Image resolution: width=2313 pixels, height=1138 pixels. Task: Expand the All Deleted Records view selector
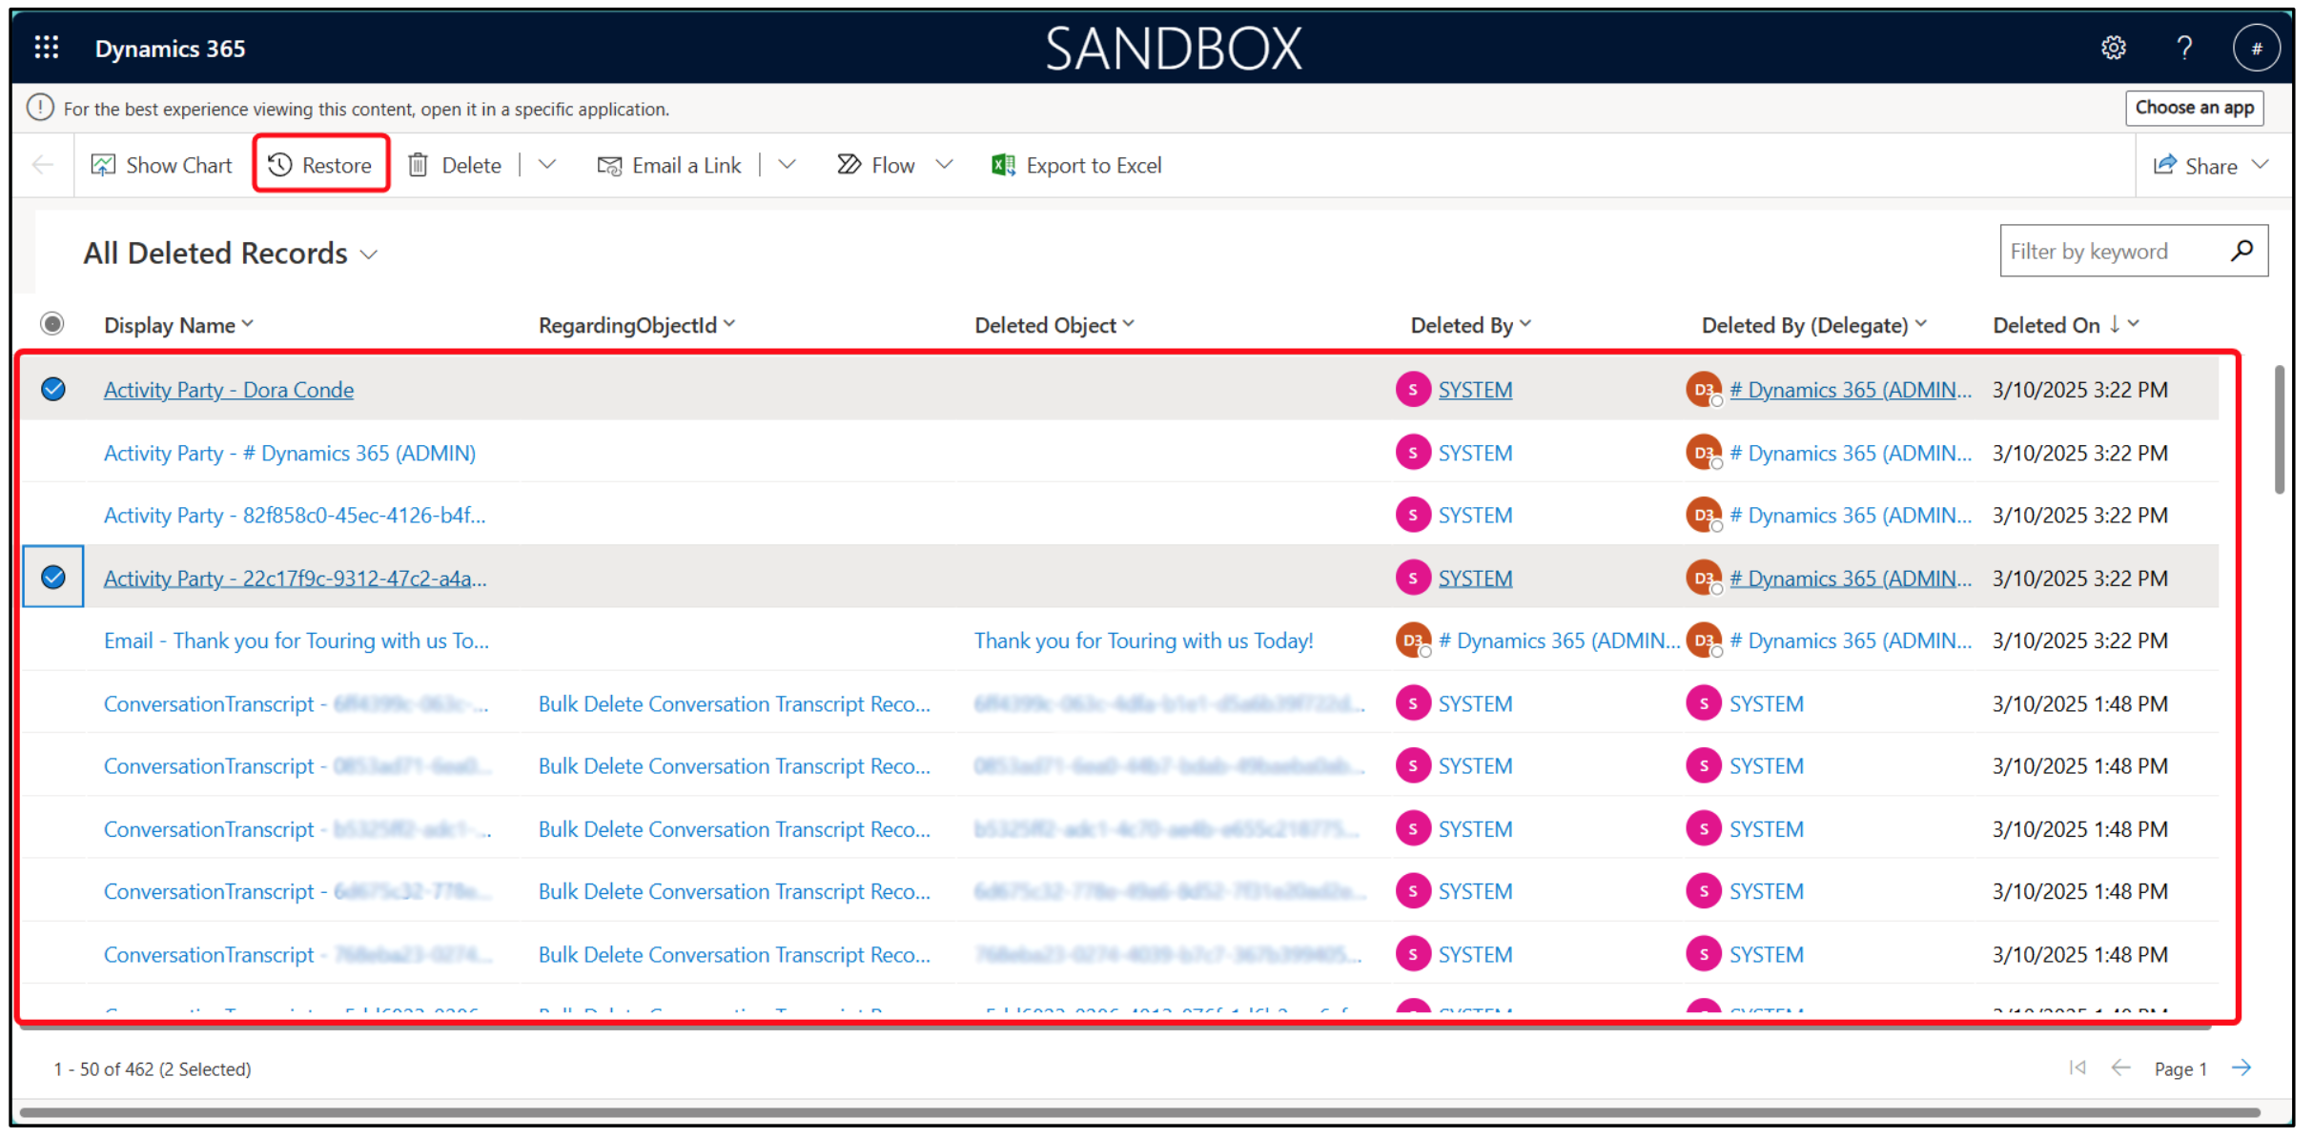coord(369,254)
